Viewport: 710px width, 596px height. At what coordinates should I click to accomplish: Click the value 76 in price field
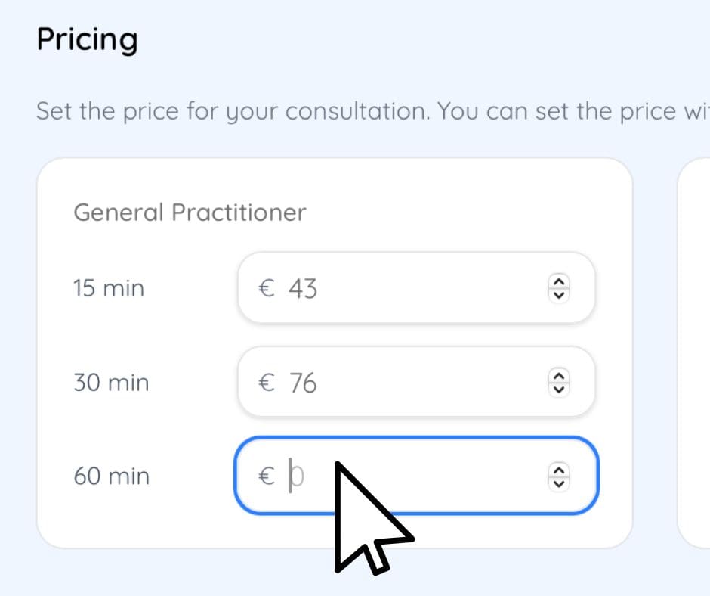pos(303,383)
